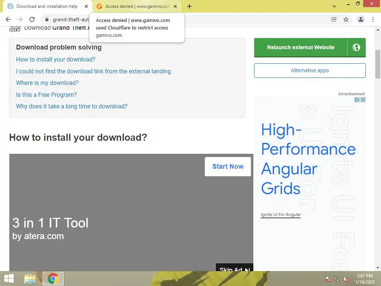
Task: Open the Windows Start menu
Action: click(9, 279)
